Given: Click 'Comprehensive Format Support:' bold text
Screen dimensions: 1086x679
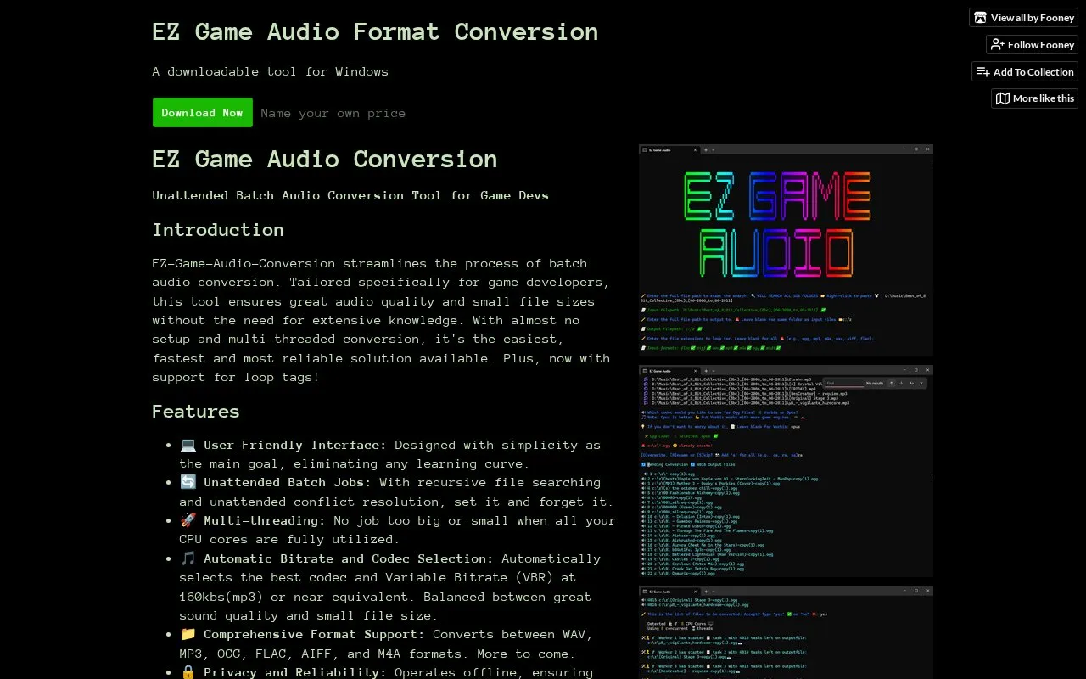Looking at the screenshot, I should (315, 634).
